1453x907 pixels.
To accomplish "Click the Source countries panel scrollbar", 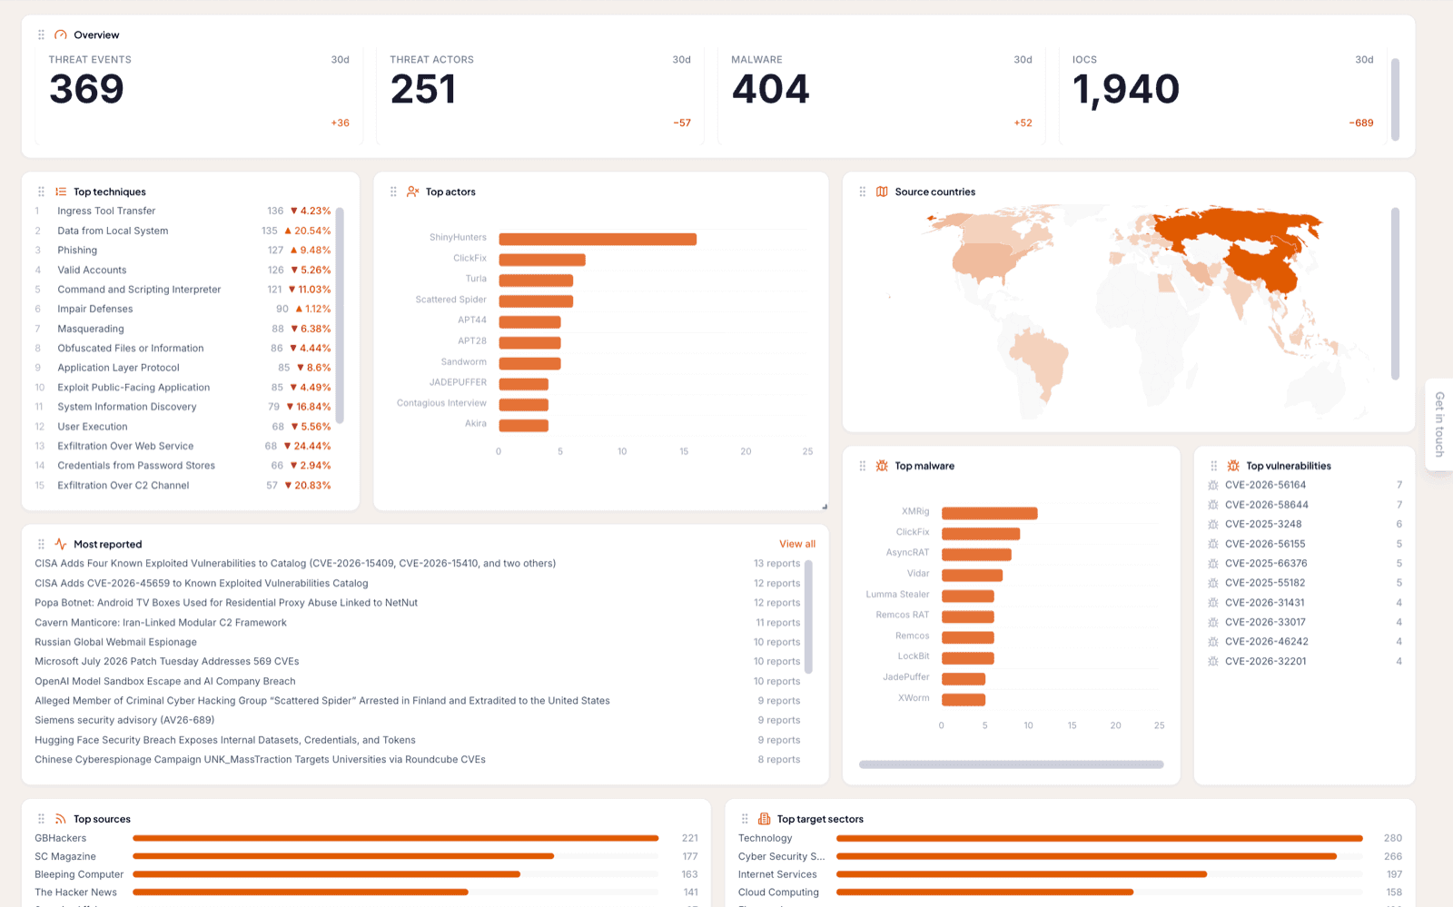I will [x=1396, y=293].
